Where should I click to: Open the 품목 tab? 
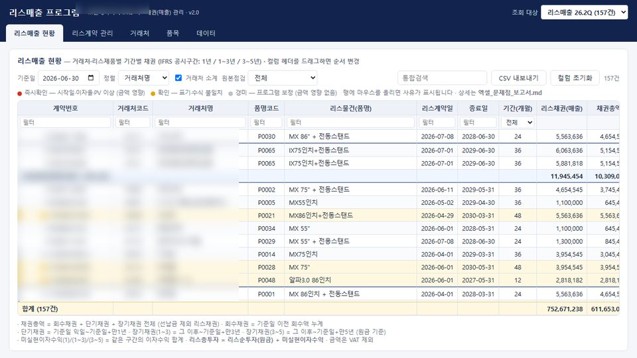pyautogui.click(x=173, y=33)
